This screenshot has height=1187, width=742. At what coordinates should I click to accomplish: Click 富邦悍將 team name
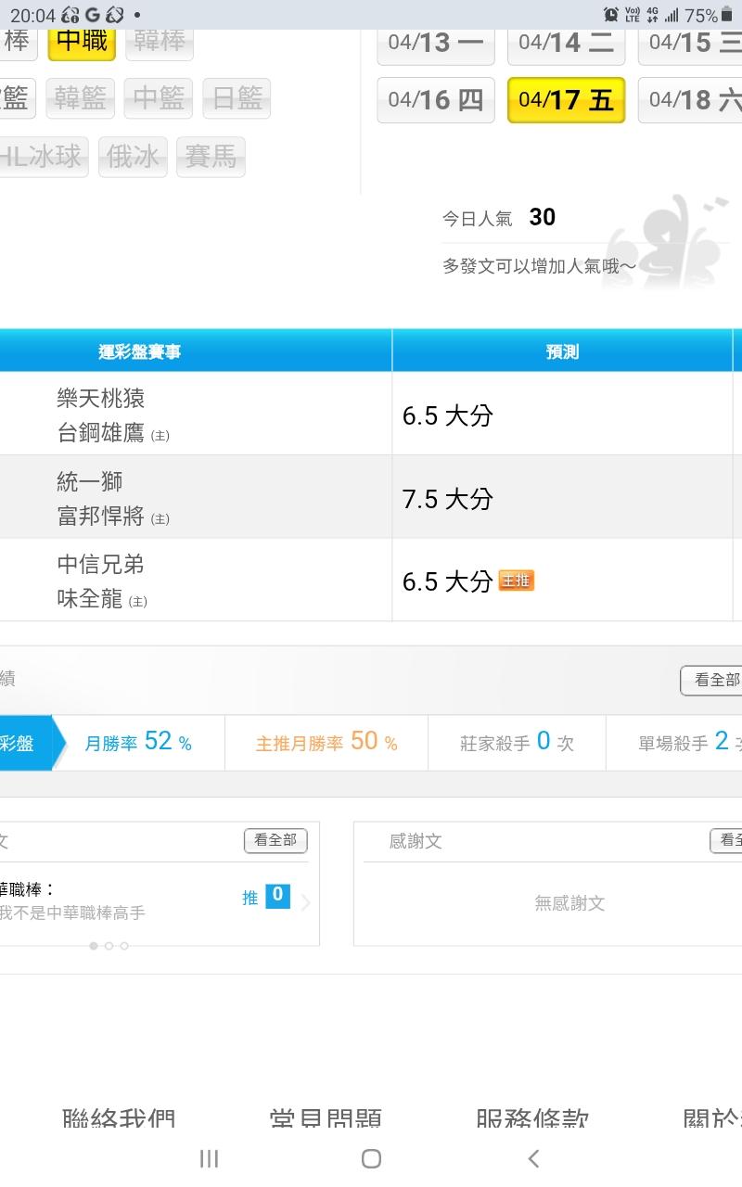[101, 516]
